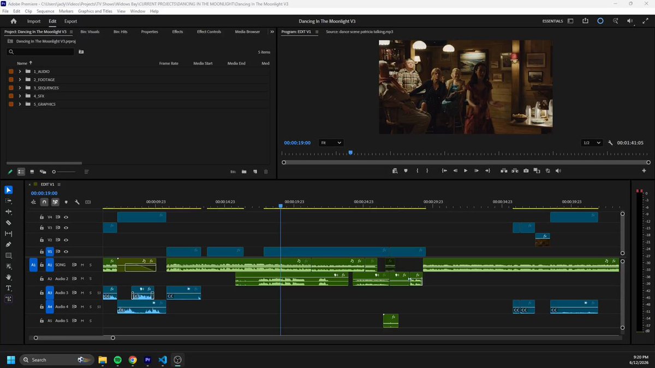Play the sequence in Program monitor

466,171
